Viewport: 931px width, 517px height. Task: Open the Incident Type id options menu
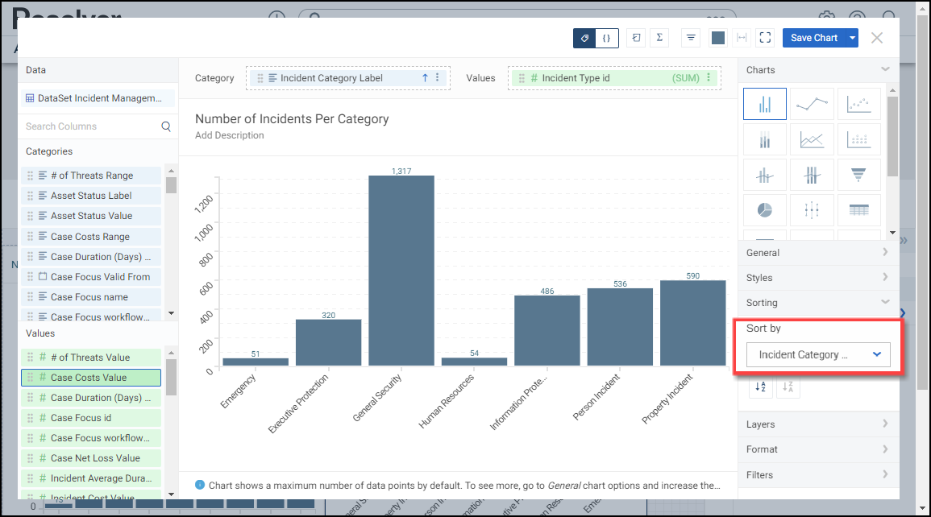pyautogui.click(x=709, y=78)
